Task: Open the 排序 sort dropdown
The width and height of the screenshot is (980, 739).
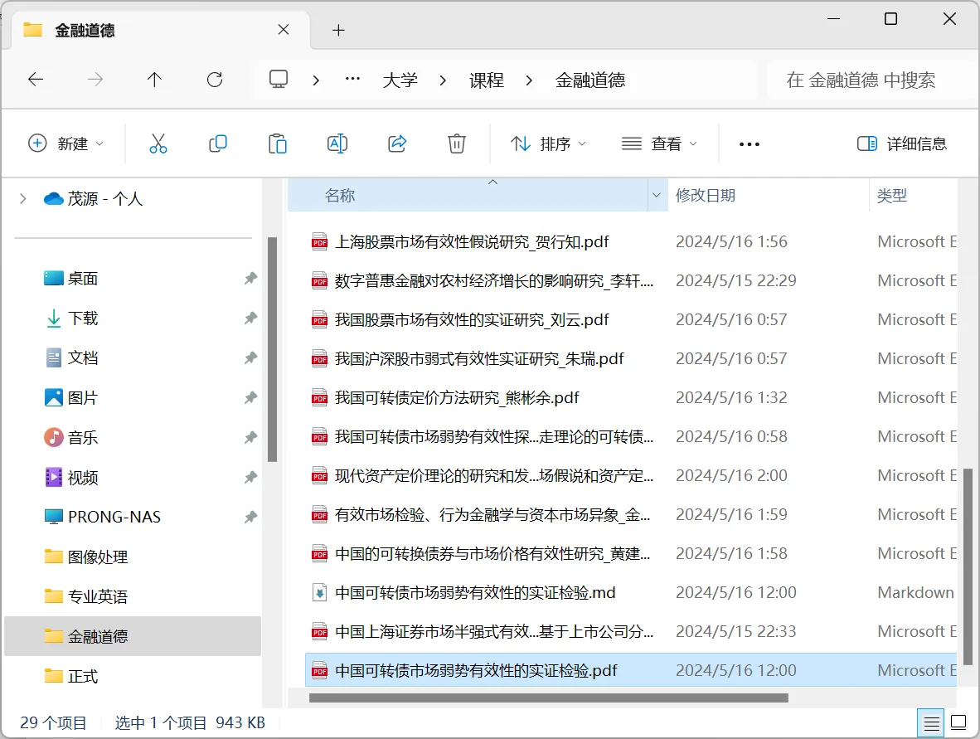Action: 548,143
